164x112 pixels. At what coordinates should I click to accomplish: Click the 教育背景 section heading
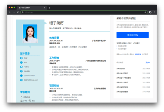tap(54, 38)
